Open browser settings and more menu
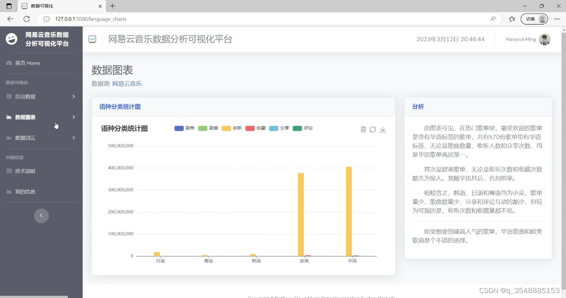This screenshot has width=566, height=298. tap(557, 19)
